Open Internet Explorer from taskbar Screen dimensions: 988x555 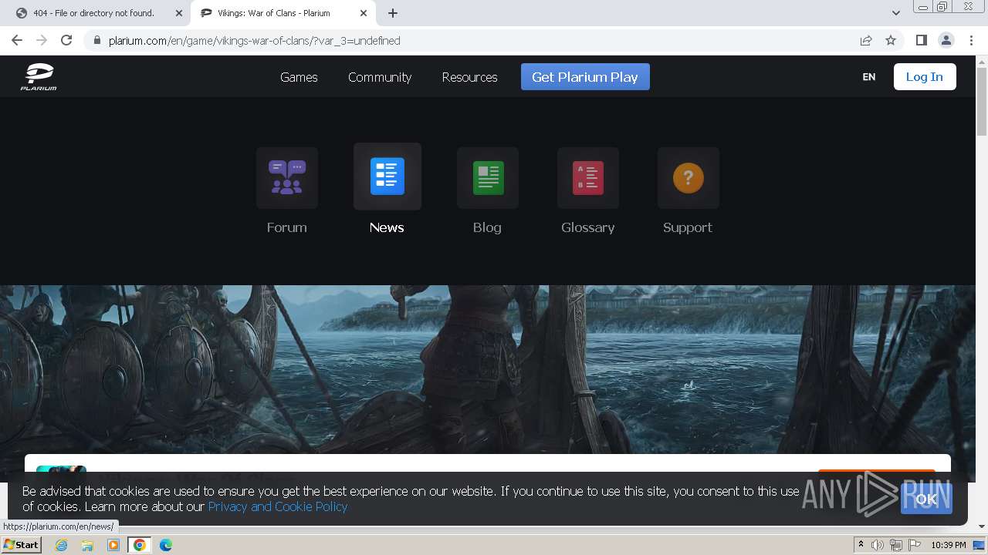tap(62, 545)
